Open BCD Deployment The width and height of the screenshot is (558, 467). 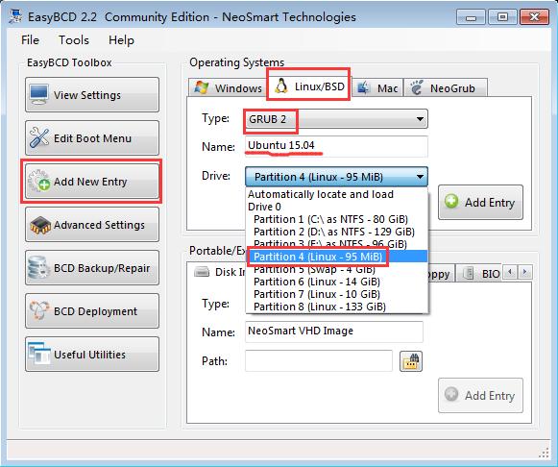[x=92, y=311]
